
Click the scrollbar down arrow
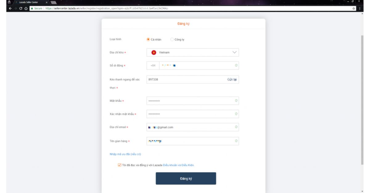[x=362, y=191]
